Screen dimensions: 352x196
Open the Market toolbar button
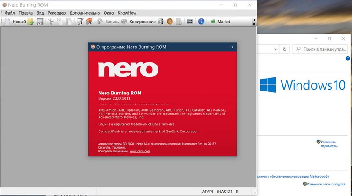(220, 21)
